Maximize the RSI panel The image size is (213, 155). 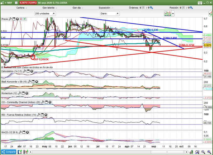pyautogui.click(x=42, y=115)
